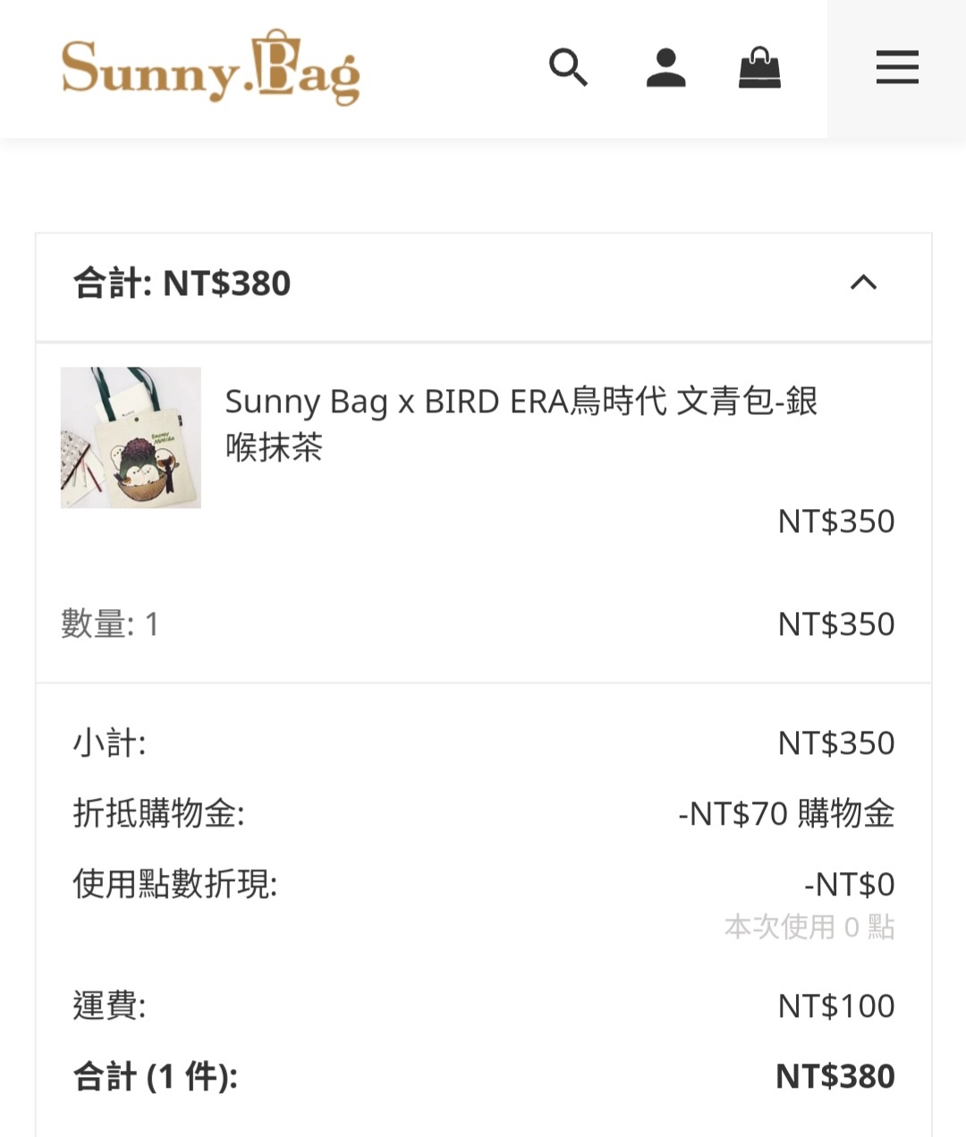Open the user account icon

click(x=665, y=68)
